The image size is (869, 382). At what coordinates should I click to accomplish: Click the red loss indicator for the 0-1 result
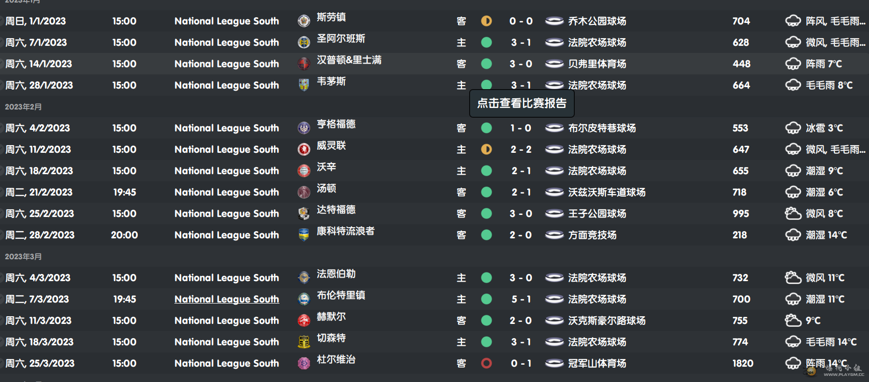tap(487, 363)
